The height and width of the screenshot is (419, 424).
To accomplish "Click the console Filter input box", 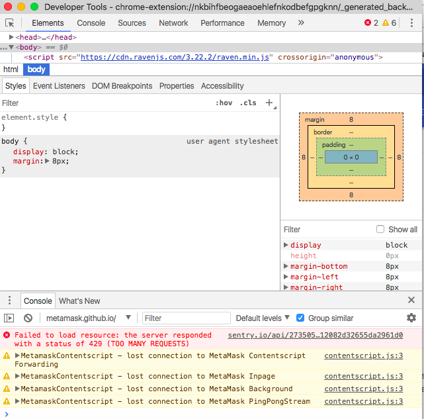I will [187, 318].
